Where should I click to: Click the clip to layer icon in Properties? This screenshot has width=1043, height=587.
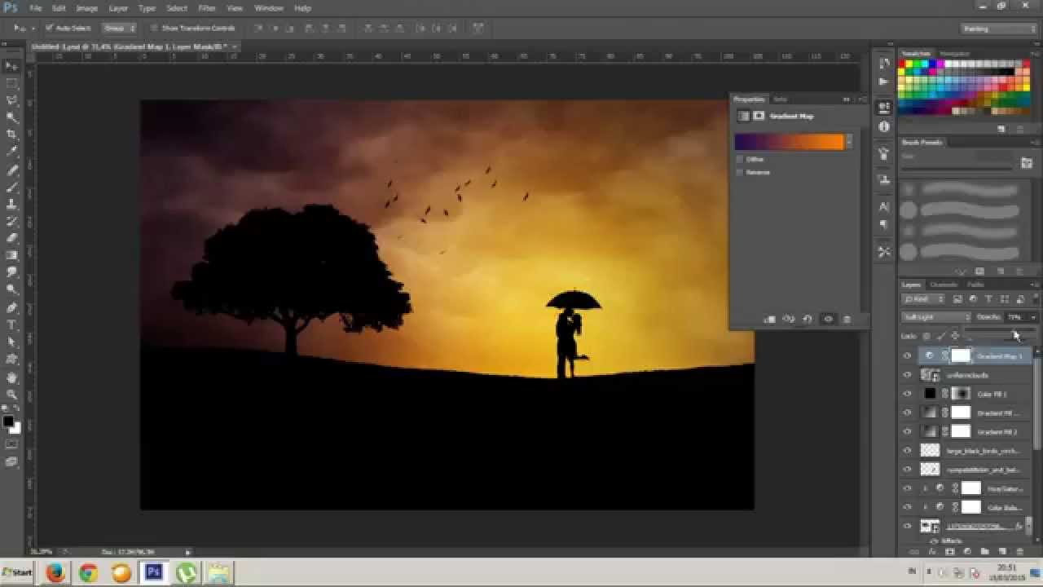coord(769,320)
